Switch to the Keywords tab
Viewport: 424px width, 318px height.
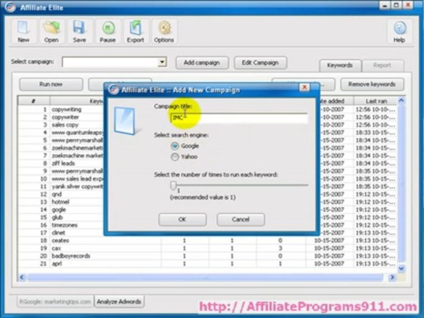pos(340,65)
